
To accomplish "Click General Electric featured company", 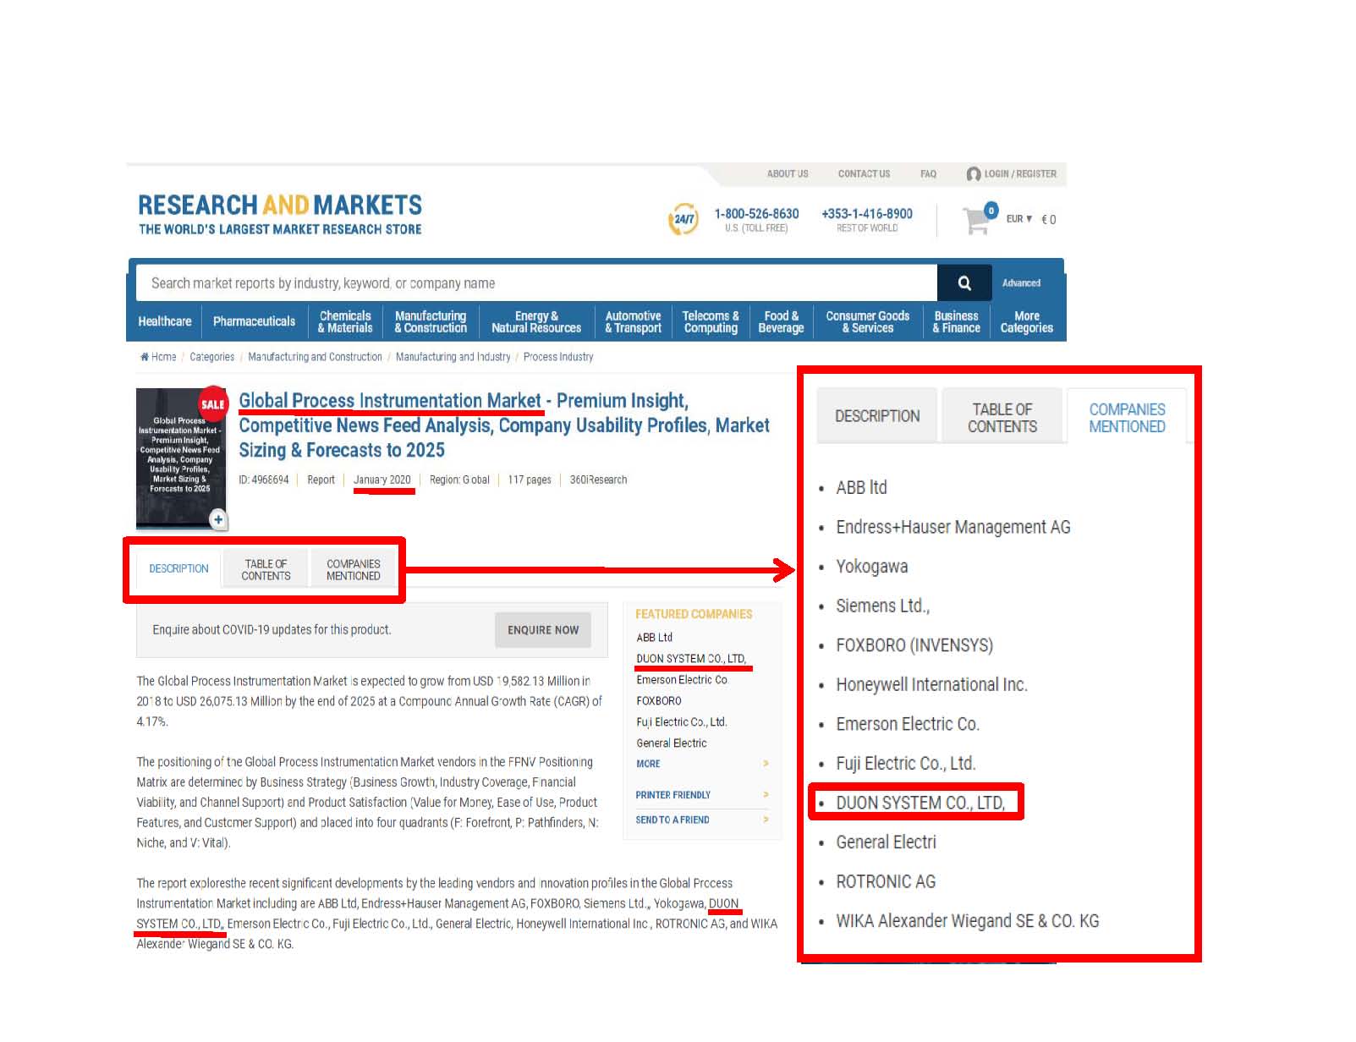I will tap(671, 743).
